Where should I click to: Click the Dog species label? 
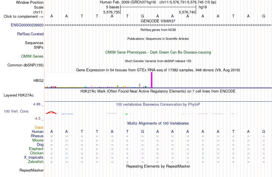(40, 145)
